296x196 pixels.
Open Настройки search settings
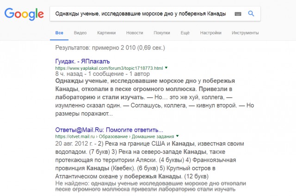(x=211, y=33)
